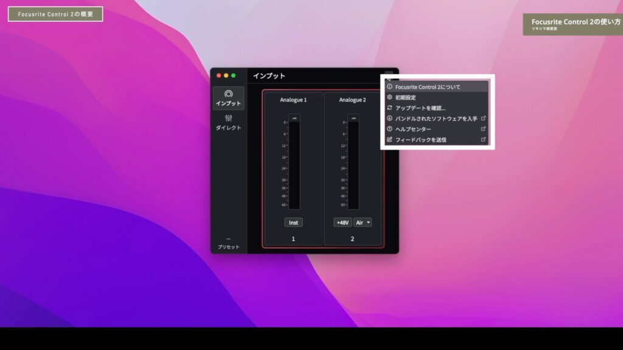The width and height of the screenshot is (623, 350).
Task: Enable +48V phantom power on Analogue 2
Action: (x=343, y=222)
